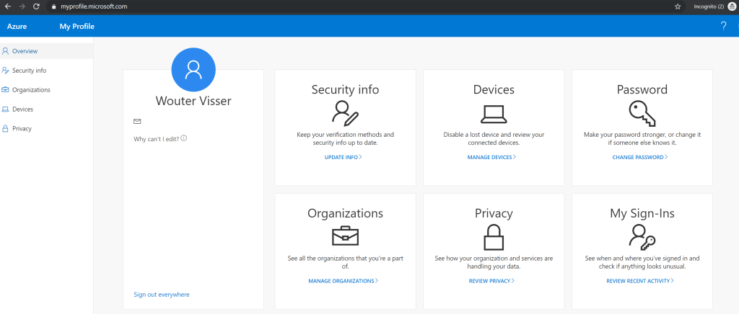The width and height of the screenshot is (739, 314).
Task: Click the info icon beside Why can't I edit
Action: pyautogui.click(x=184, y=138)
